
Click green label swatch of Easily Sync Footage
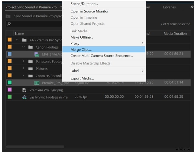(10, 97)
